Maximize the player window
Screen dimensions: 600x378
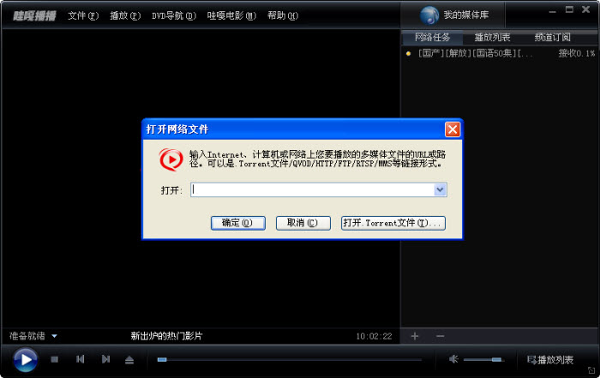point(569,9)
